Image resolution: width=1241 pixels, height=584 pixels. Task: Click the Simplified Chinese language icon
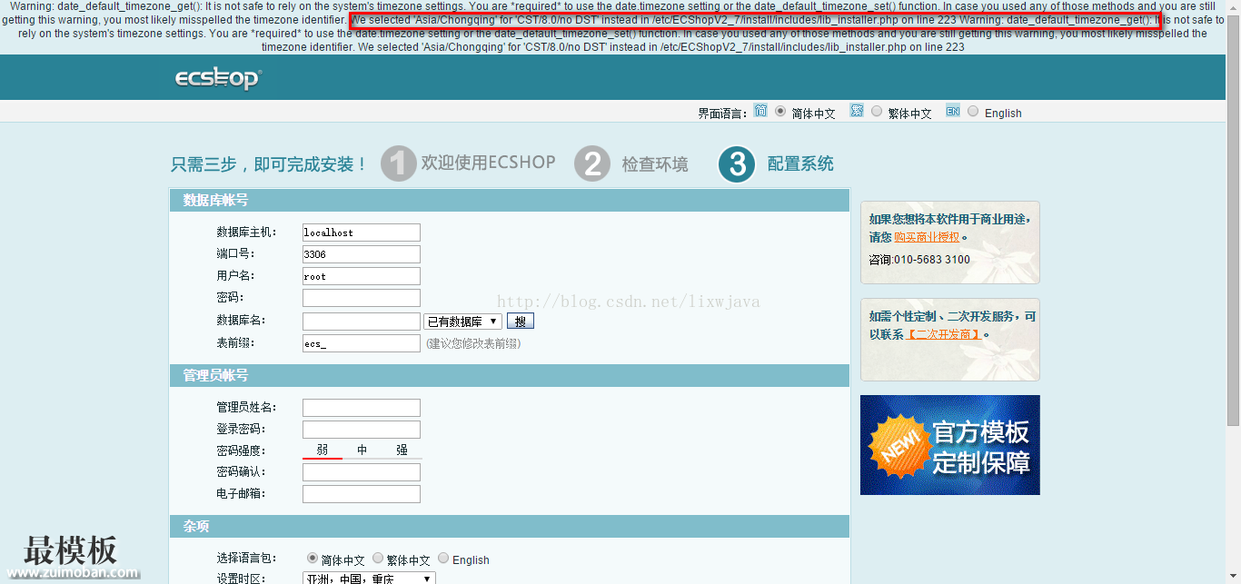point(760,111)
